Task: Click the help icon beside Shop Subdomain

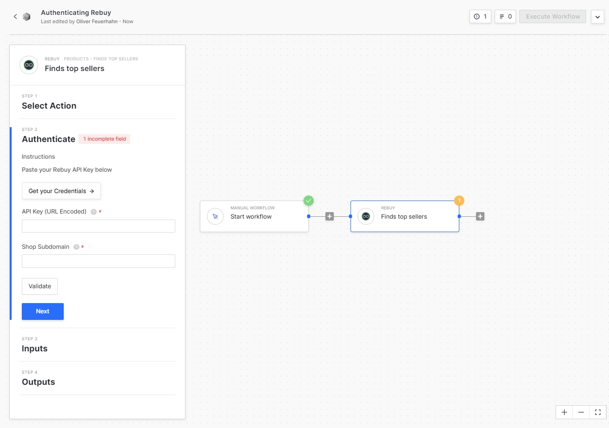Action: click(x=76, y=247)
